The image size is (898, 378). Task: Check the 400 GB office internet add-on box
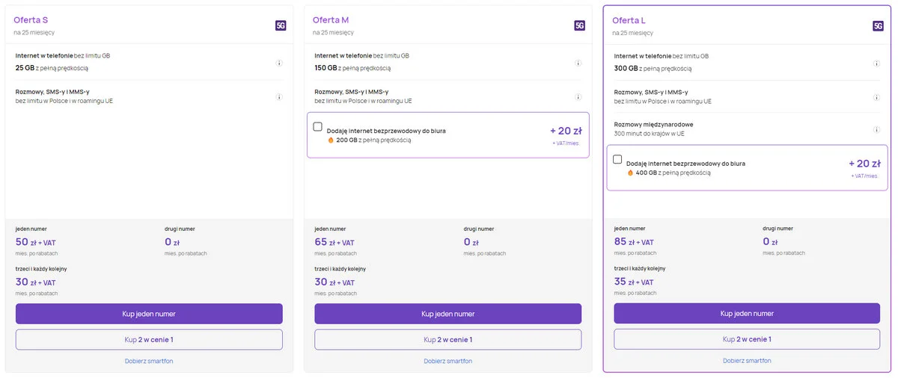pyautogui.click(x=617, y=158)
